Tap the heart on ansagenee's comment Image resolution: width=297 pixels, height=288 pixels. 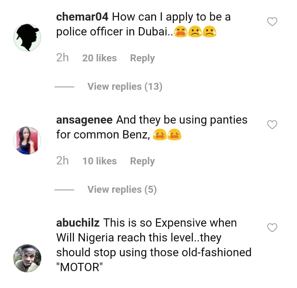[272, 124]
